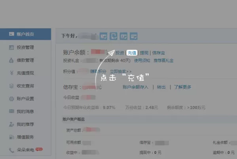
Task: Click the 赚取积分 link
Action: click(98, 71)
